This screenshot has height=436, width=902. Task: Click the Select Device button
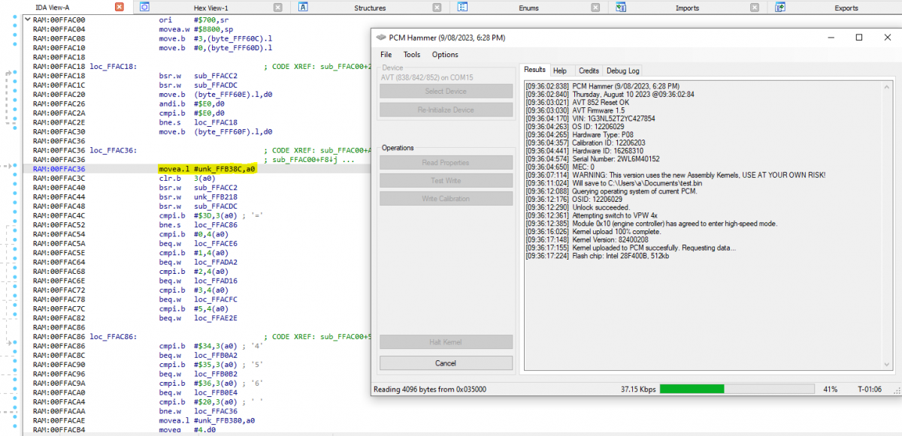(x=446, y=92)
